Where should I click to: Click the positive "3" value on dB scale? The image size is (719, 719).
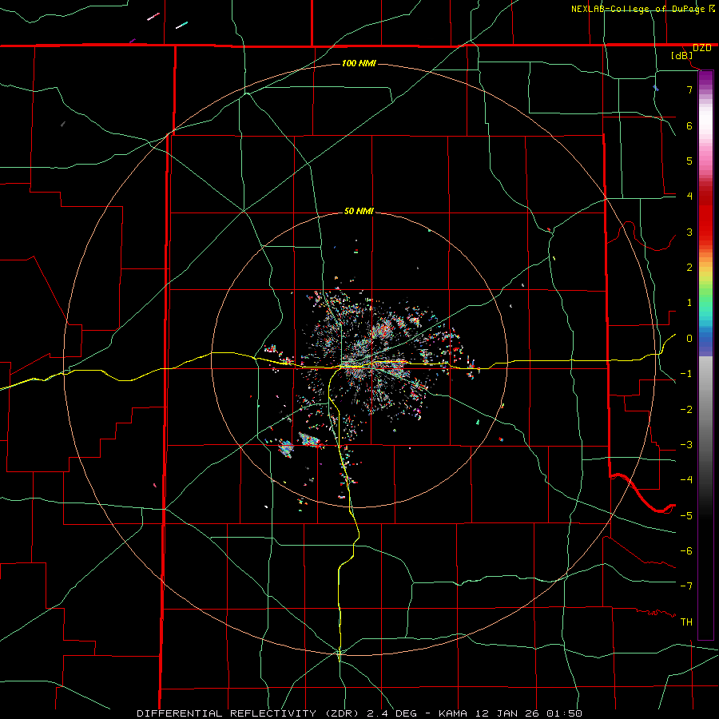(x=689, y=232)
